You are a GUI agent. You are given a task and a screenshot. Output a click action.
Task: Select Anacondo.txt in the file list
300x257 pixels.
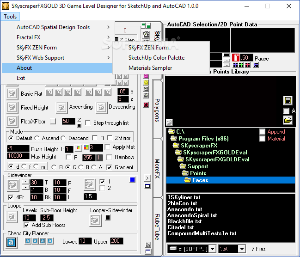pos(184,209)
